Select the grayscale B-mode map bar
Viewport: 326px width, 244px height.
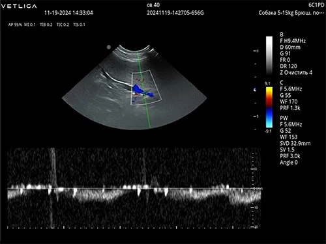point(269,55)
